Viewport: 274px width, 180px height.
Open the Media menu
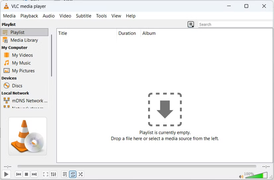[9, 16]
